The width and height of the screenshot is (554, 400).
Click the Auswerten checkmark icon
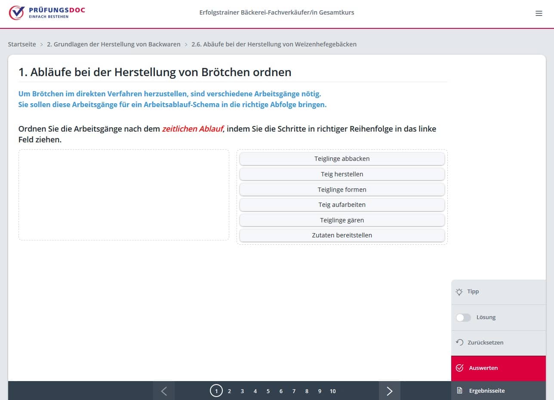pos(459,368)
